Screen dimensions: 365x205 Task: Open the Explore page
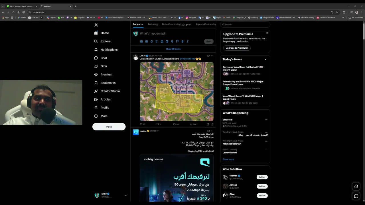102,41
